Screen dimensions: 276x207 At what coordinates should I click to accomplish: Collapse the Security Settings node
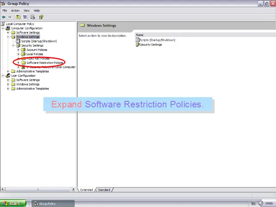coord(13,45)
